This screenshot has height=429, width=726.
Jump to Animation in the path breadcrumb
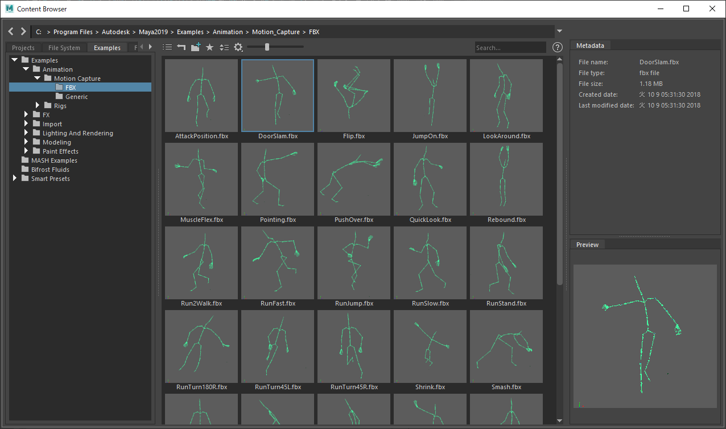(x=228, y=32)
